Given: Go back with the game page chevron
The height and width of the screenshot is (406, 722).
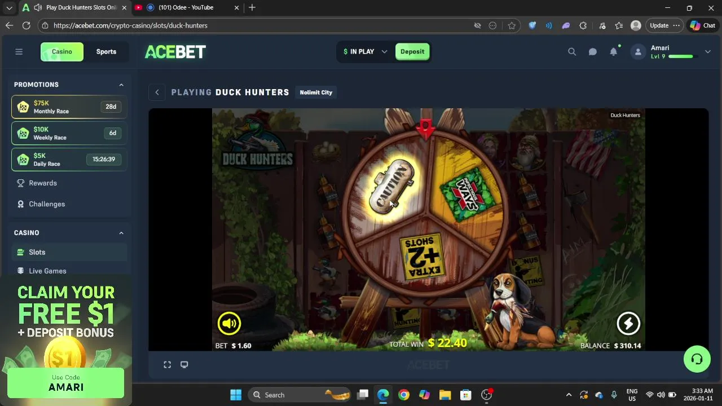Looking at the screenshot, I should [x=157, y=92].
